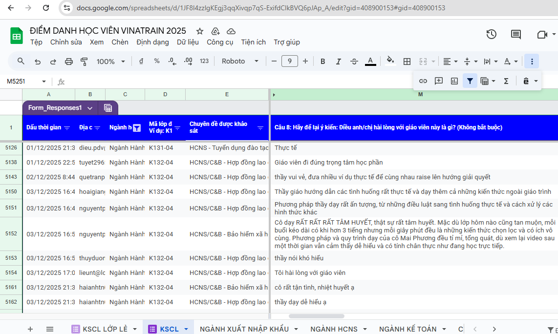Open the text color picker
The height and width of the screenshot is (334, 558).
click(370, 61)
